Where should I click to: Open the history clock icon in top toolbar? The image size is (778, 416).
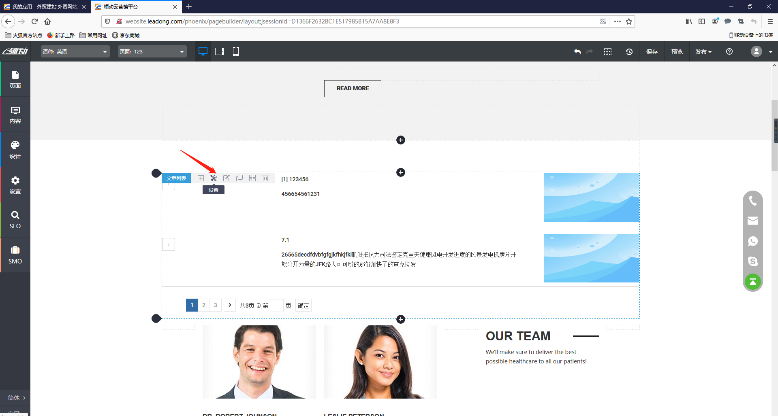pyautogui.click(x=629, y=52)
